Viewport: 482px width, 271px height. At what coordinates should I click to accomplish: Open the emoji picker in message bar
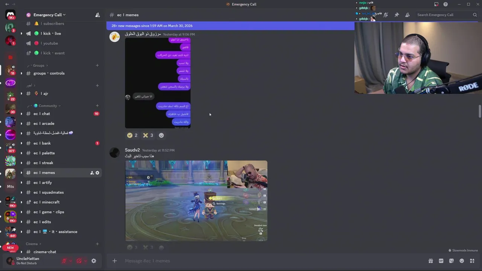(x=462, y=261)
